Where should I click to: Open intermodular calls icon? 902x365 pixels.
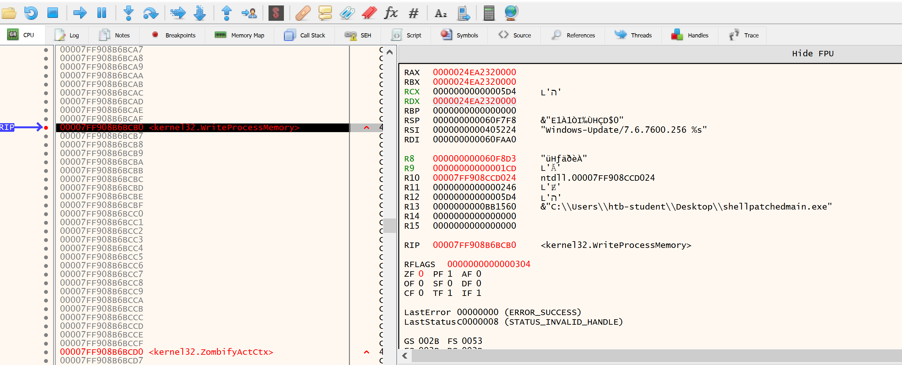(463, 13)
